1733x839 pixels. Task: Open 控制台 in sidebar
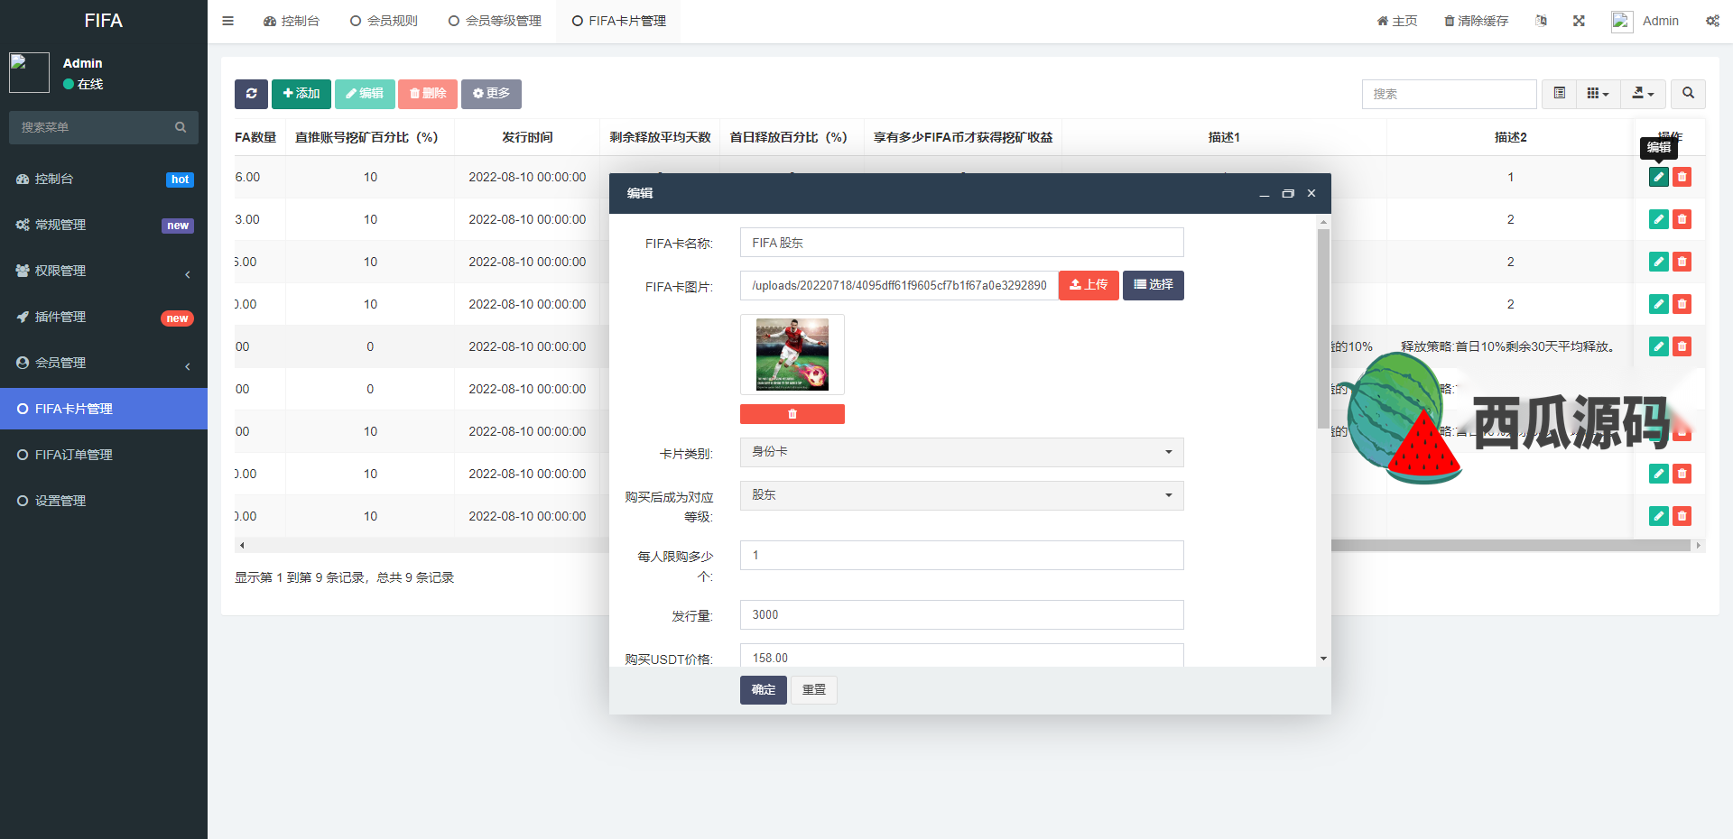104,179
